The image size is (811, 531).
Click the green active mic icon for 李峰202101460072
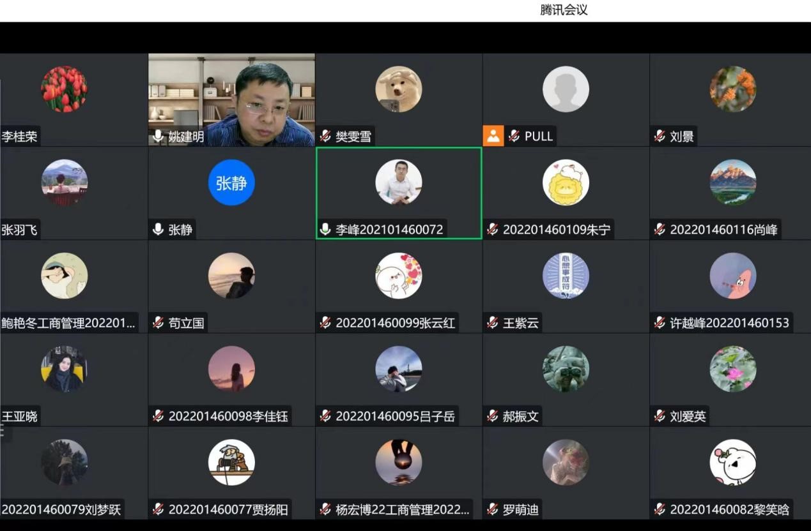[325, 230]
